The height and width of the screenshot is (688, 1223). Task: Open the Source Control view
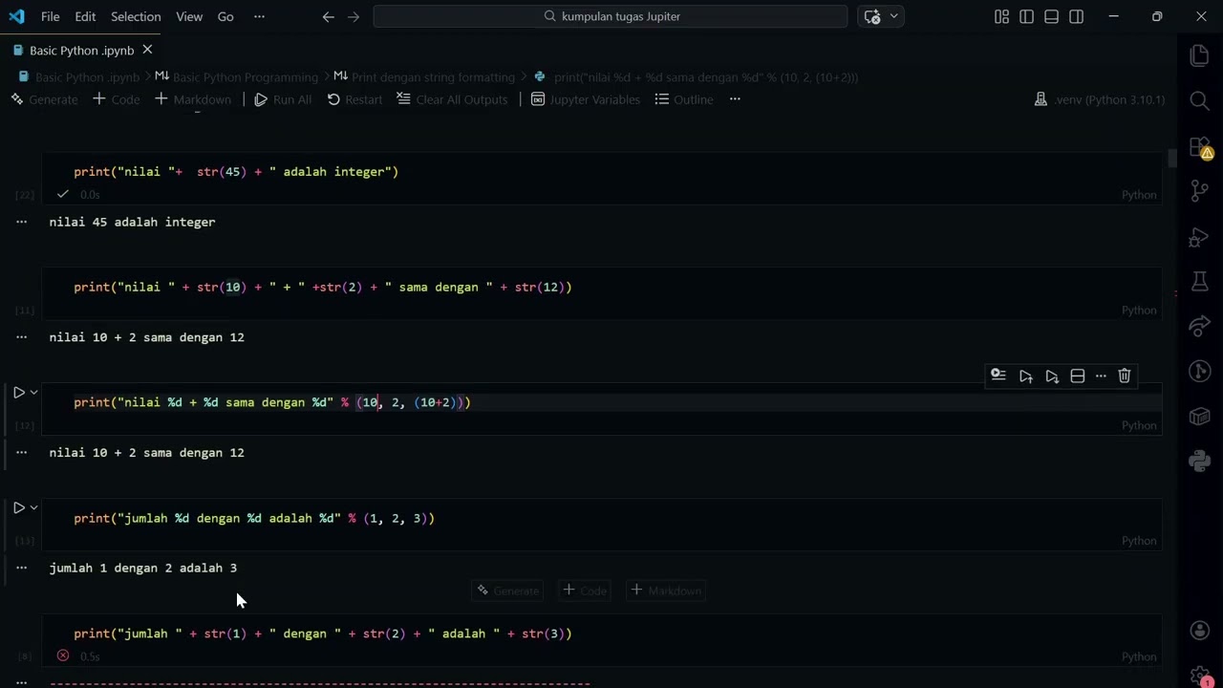click(1199, 191)
